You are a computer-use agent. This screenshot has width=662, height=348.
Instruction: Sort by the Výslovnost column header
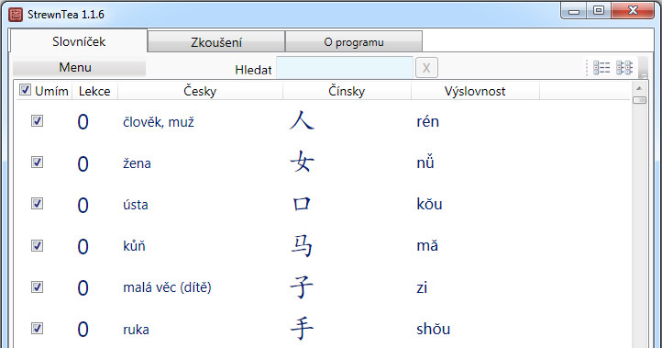pos(475,91)
